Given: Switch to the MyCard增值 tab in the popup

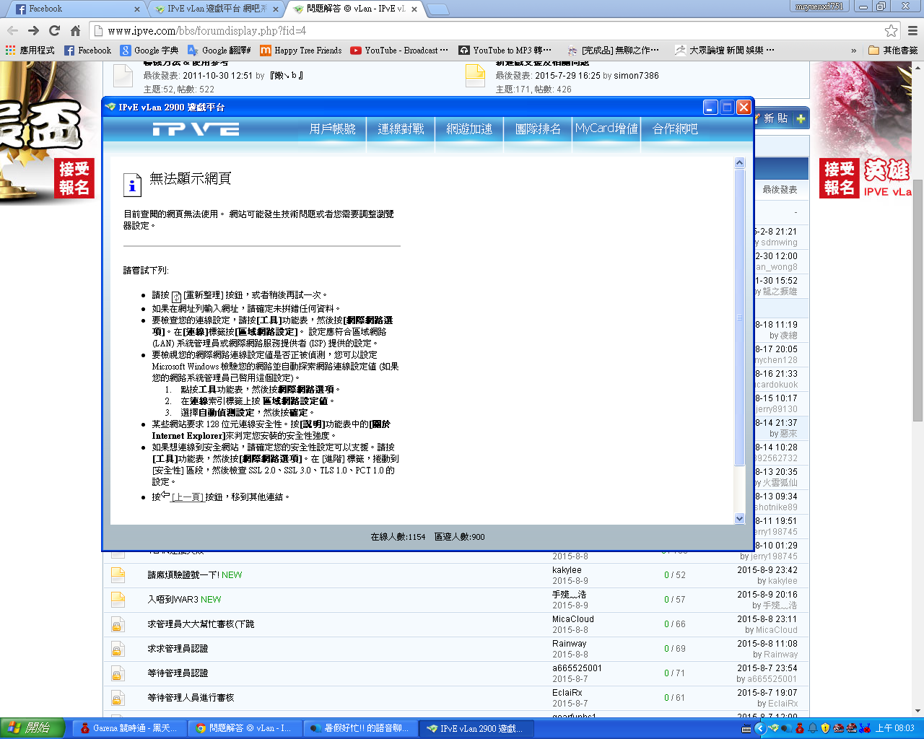Looking at the screenshot, I should 606,130.
